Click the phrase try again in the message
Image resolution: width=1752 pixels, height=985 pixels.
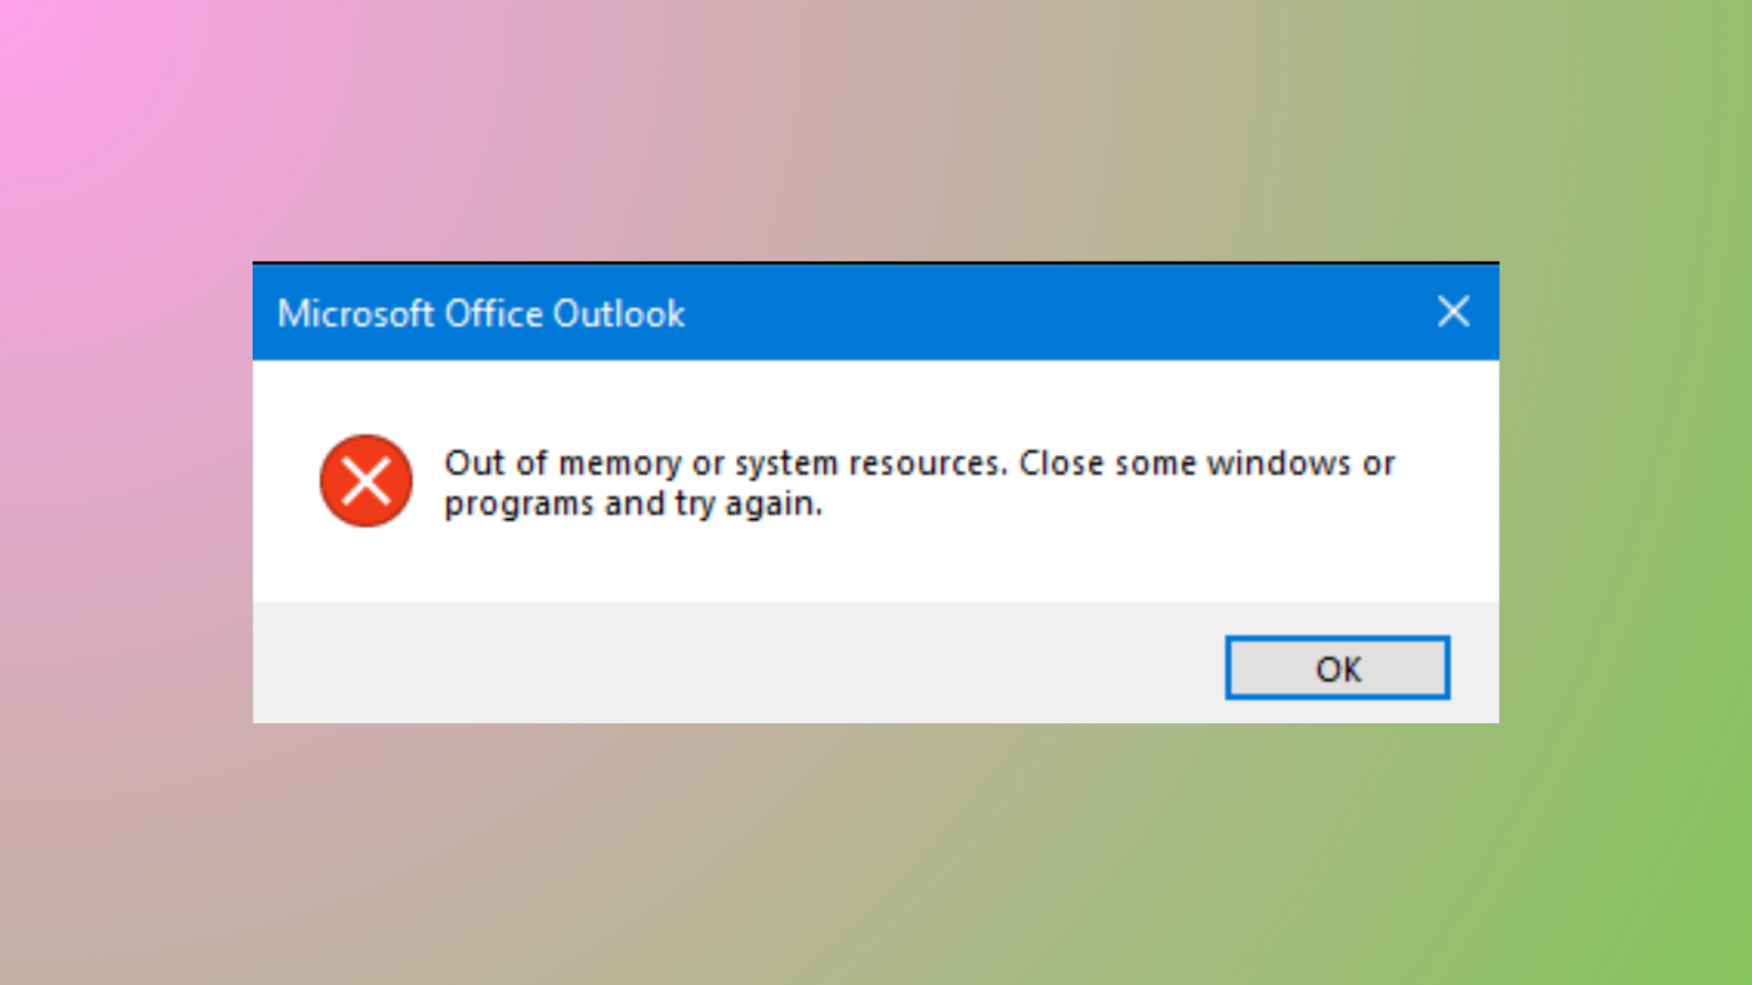(748, 503)
